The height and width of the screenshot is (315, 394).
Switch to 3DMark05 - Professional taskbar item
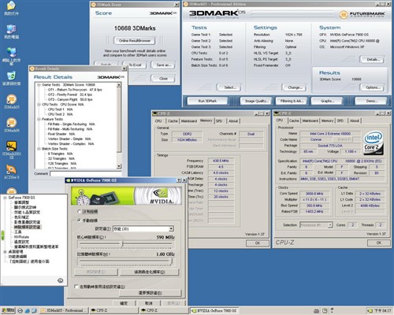tap(64, 310)
